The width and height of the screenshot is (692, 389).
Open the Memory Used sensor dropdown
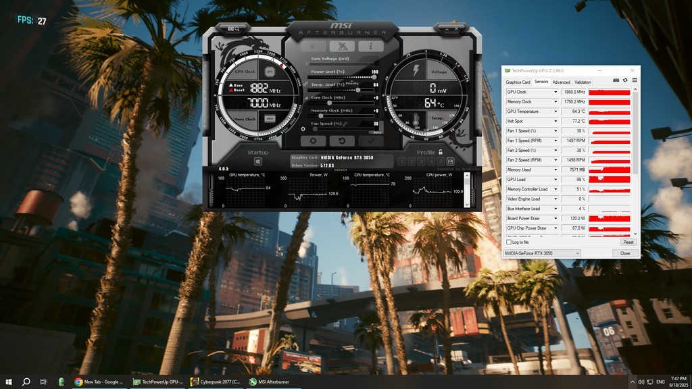coord(555,170)
